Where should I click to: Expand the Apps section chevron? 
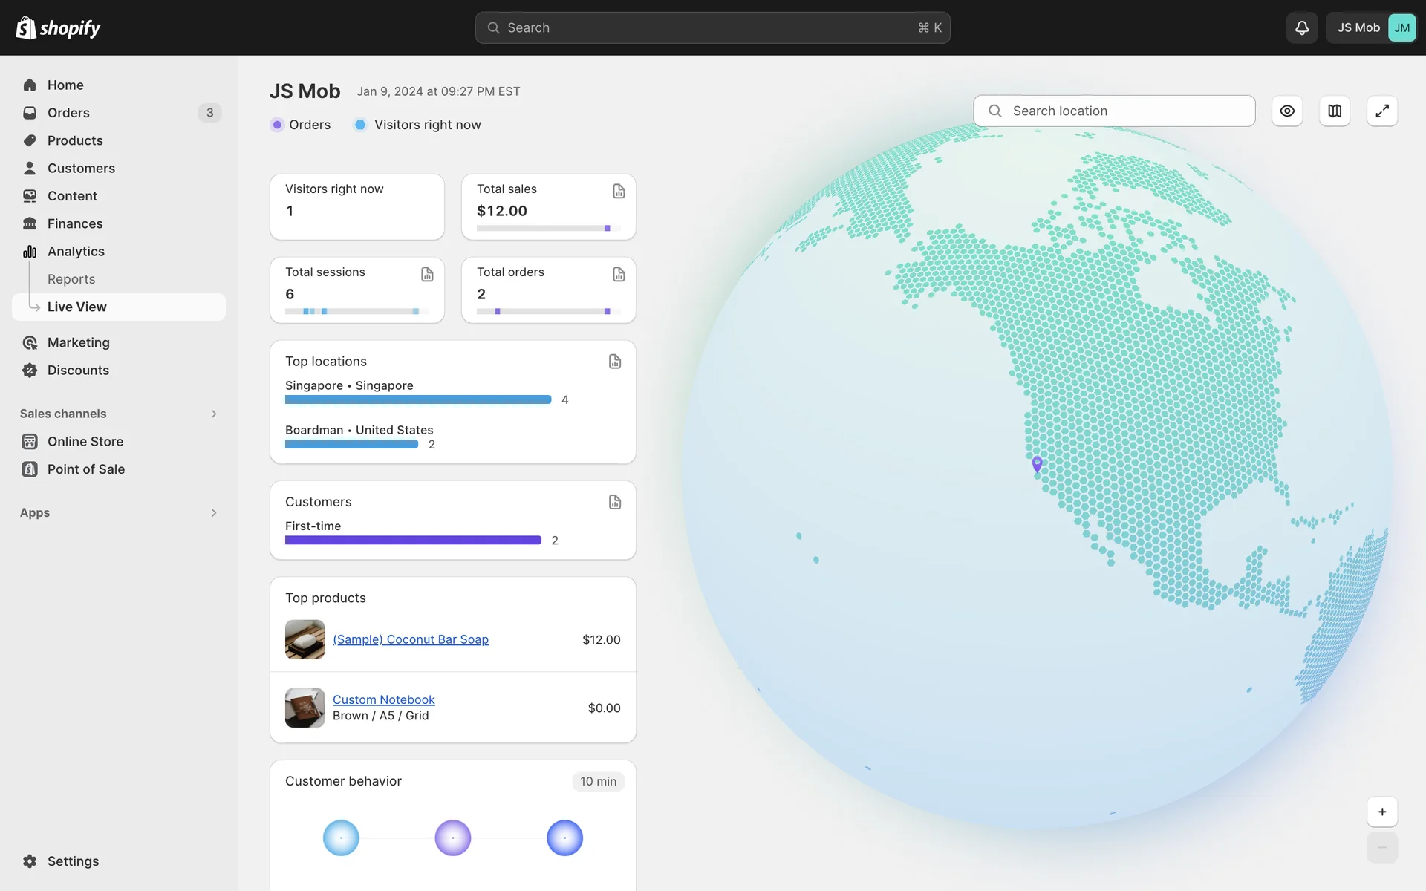214,513
